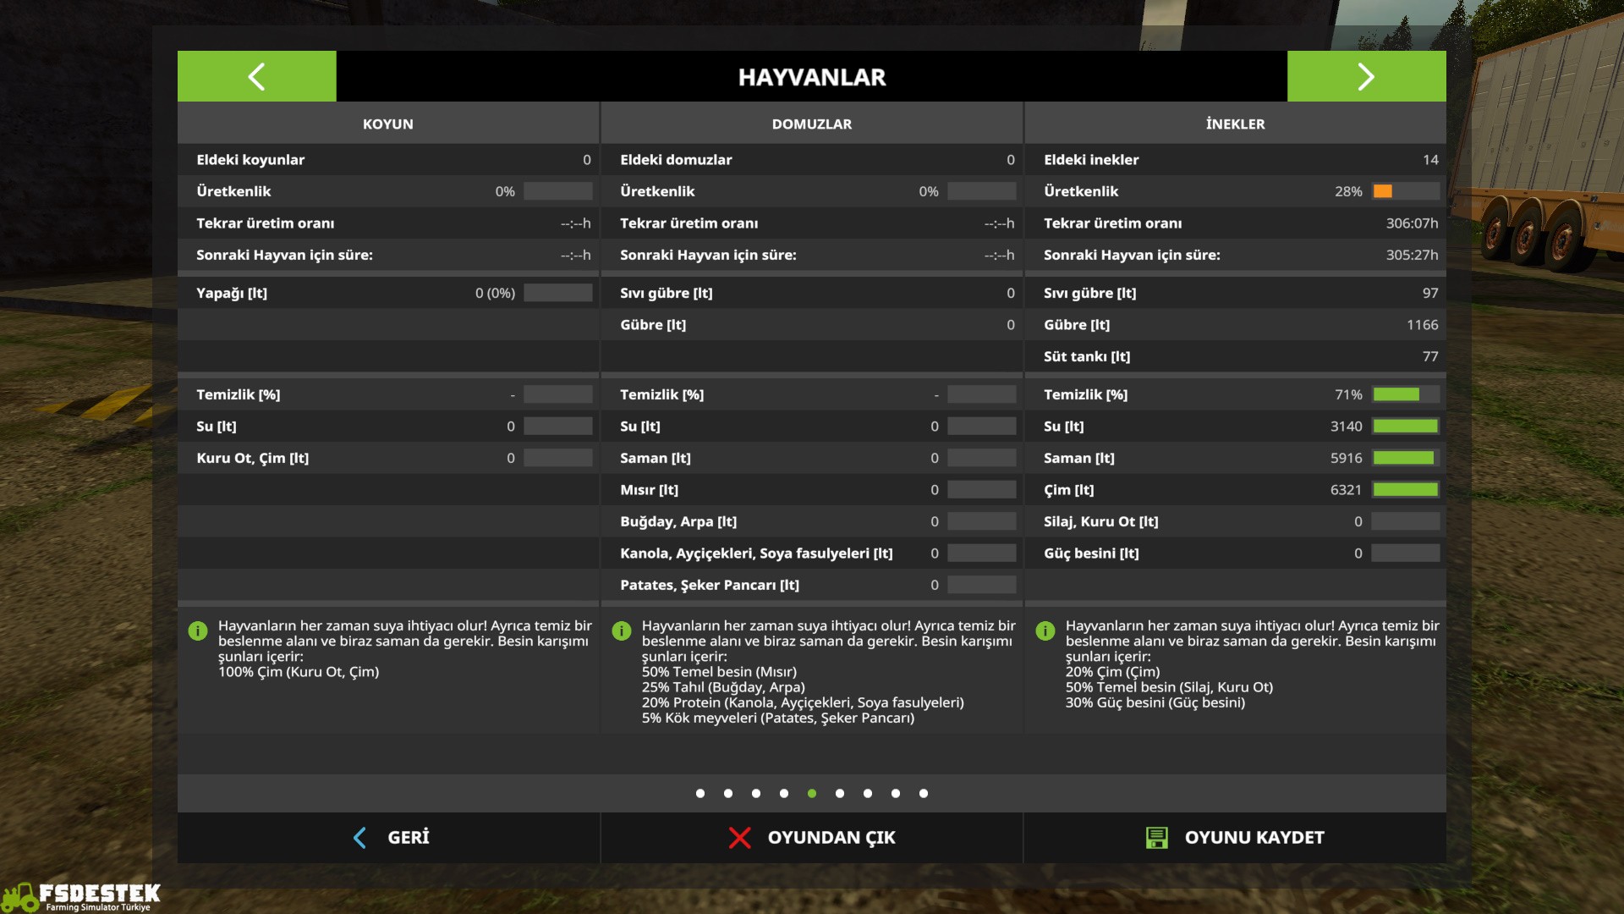Screen dimensions: 1624x914
Task: Open the İNEKLER column header
Action: [x=1235, y=124]
